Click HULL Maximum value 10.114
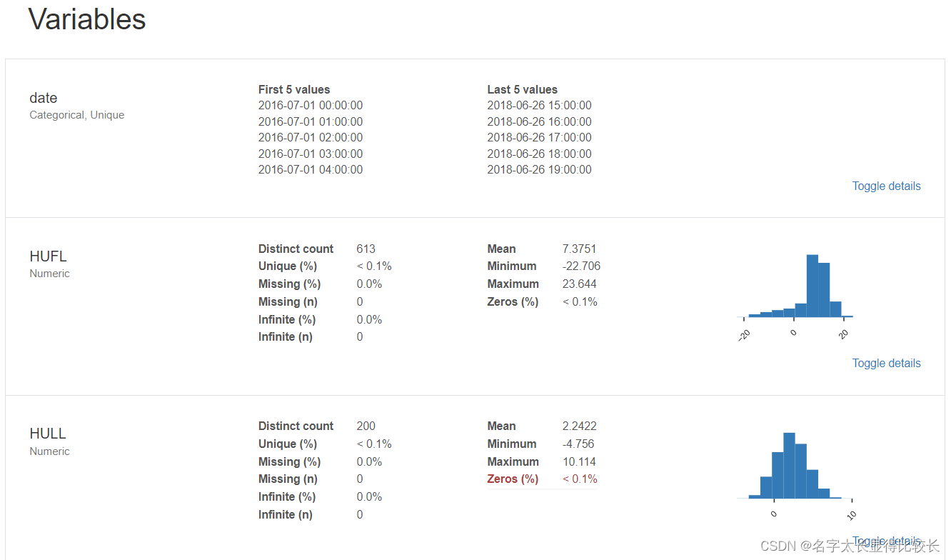This screenshot has height=560, width=951. click(x=579, y=461)
